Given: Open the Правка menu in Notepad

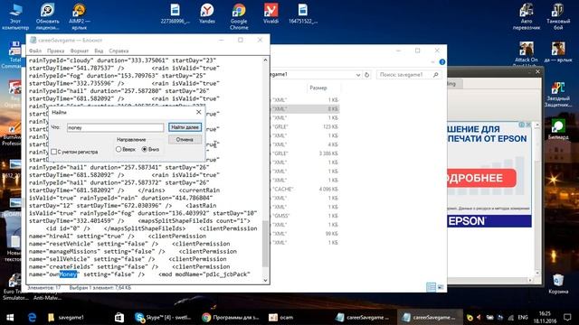Looking at the screenshot, I should click(56, 51).
